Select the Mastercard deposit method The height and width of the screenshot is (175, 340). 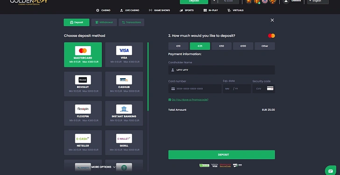[x=83, y=54]
